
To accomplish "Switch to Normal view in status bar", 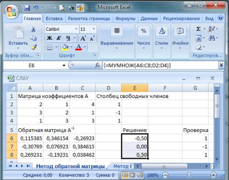I will coord(125,175).
